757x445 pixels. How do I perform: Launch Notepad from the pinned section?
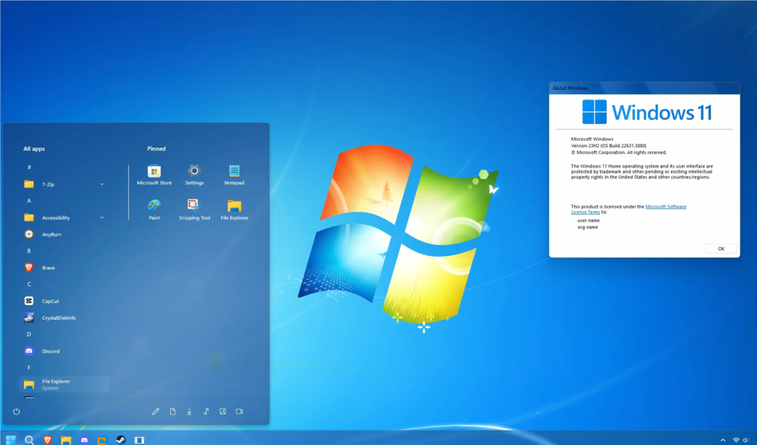click(234, 175)
